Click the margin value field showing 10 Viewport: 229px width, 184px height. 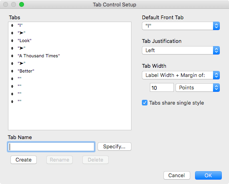click(x=162, y=88)
